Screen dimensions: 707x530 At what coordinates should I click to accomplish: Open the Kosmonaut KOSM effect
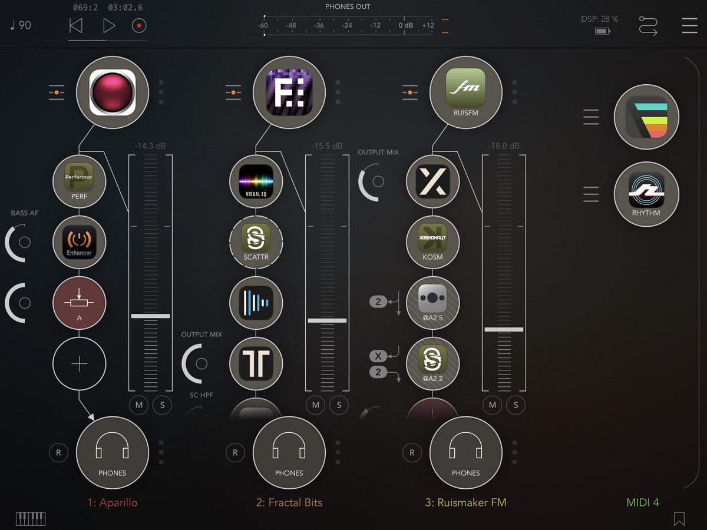(x=433, y=242)
